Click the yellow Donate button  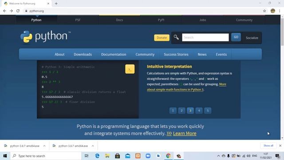point(162,38)
